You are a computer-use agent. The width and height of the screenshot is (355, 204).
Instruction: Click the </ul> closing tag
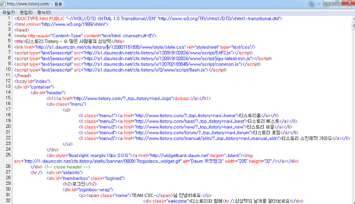click(x=68, y=144)
